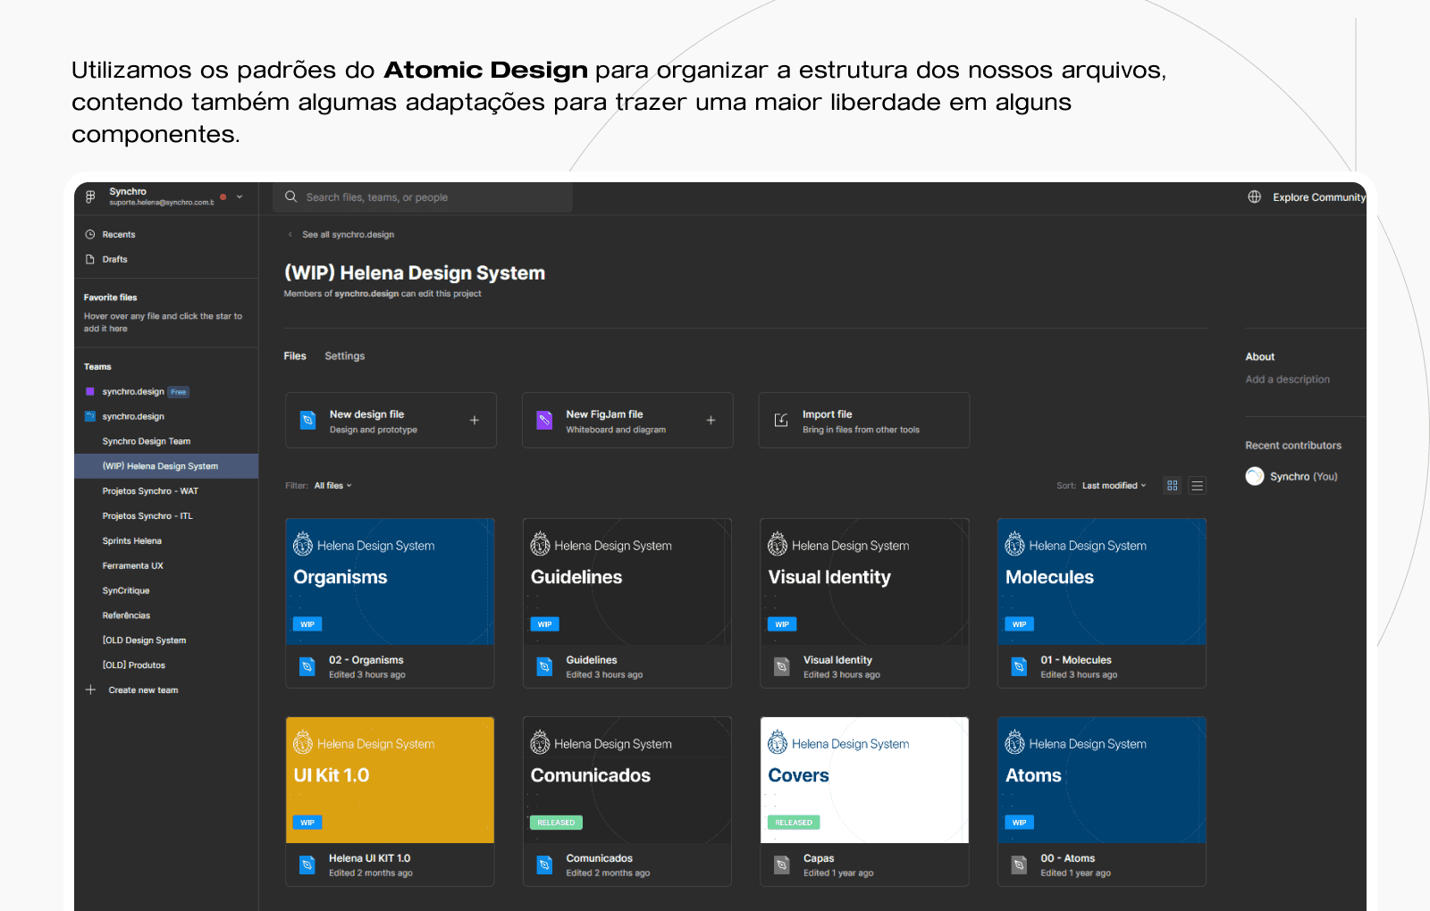The width and height of the screenshot is (1430, 911).
Task: Open the Molecules file thumbnail
Action: click(x=1102, y=581)
